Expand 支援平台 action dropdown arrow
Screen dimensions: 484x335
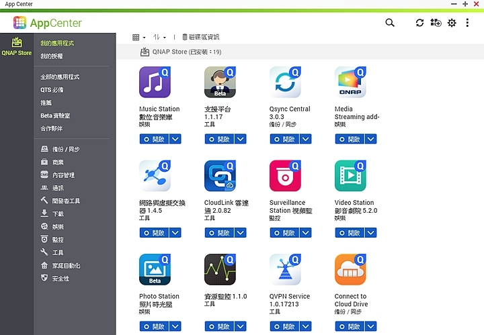(x=241, y=139)
